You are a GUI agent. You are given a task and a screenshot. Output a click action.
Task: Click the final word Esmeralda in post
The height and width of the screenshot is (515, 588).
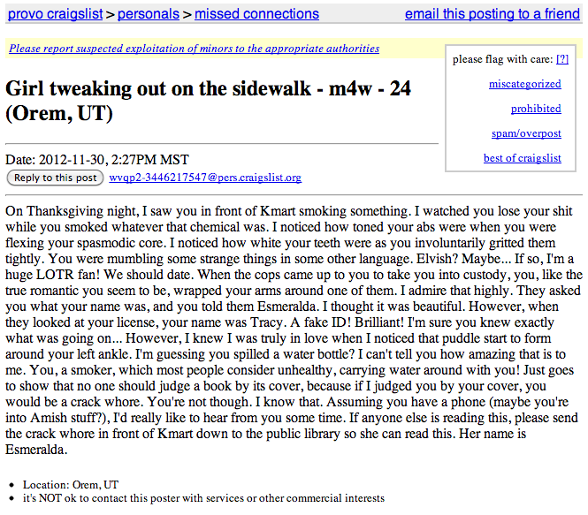pyautogui.click(x=36, y=450)
